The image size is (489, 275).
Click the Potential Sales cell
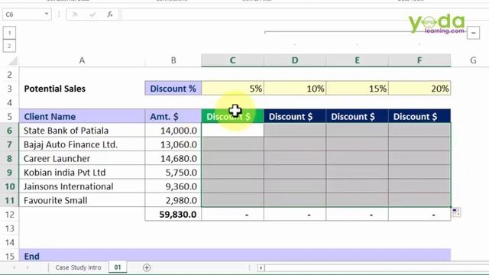coord(82,89)
